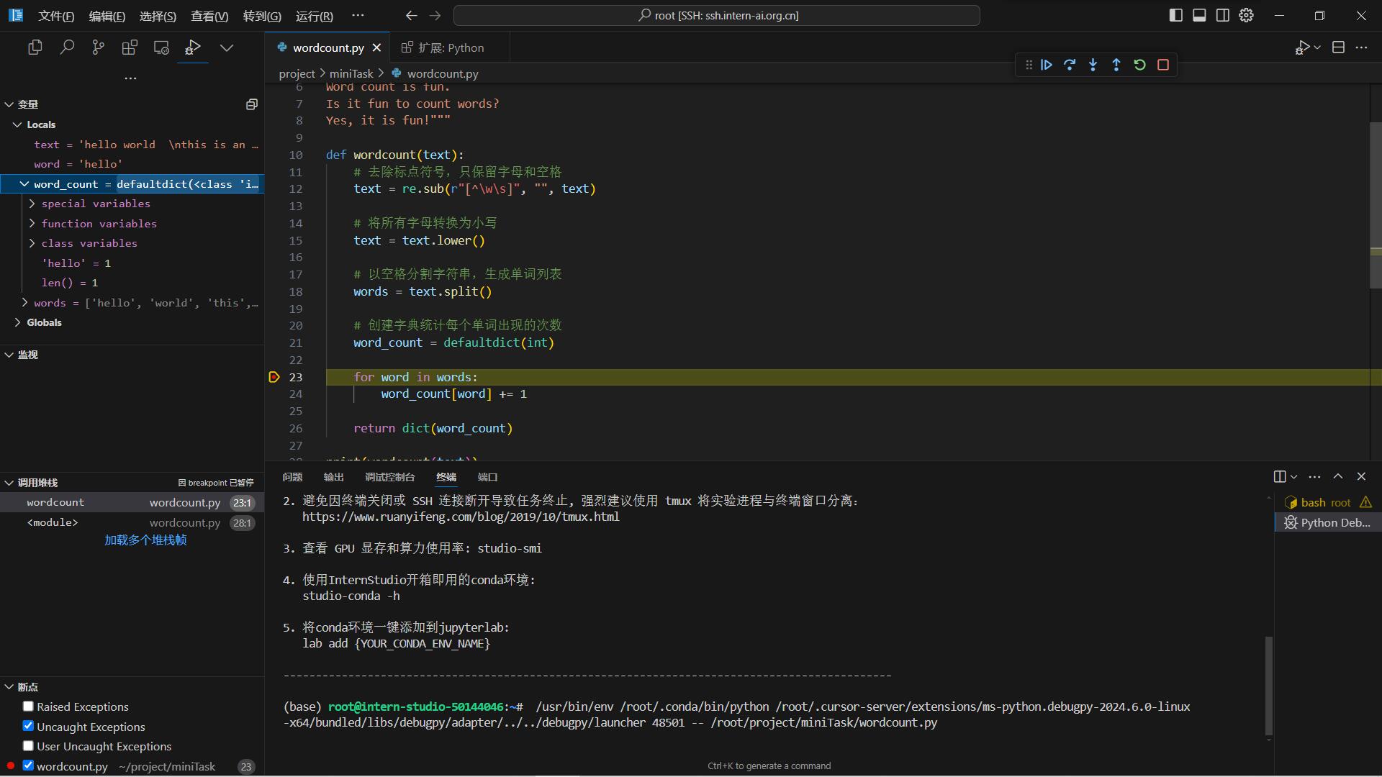
Task: Expand the Globals node
Action: pos(17,322)
